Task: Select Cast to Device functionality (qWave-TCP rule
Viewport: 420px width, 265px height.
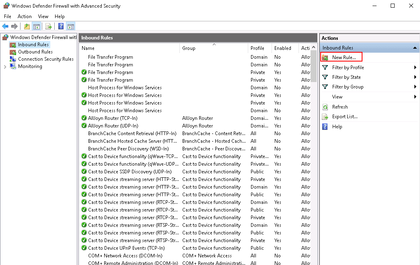Action: (133, 156)
